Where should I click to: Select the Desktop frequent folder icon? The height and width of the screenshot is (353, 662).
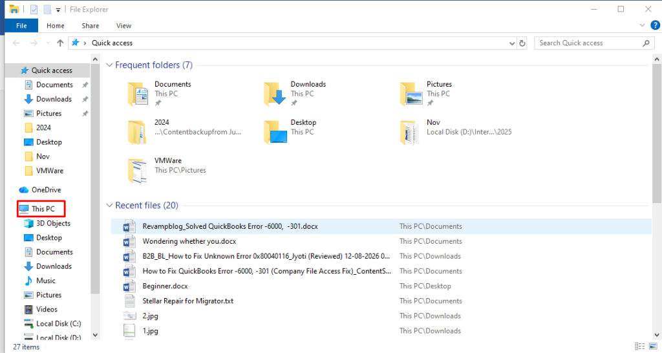tap(275, 132)
